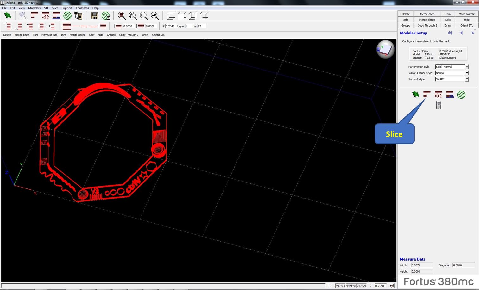Save the job with the floppy disk icon
This screenshot has width=479, height=290.
pos(94,15)
